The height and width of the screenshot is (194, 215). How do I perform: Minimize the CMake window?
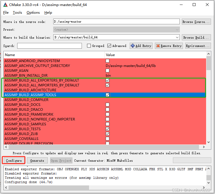click(181, 5)
